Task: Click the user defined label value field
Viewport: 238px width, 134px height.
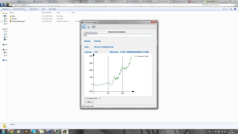Action: coord(104,98)
